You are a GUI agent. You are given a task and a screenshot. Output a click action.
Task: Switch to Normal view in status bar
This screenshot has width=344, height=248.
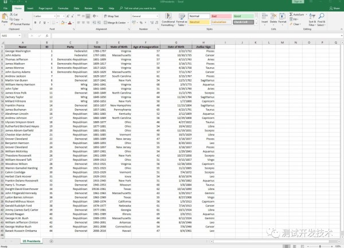pos(286,246)
